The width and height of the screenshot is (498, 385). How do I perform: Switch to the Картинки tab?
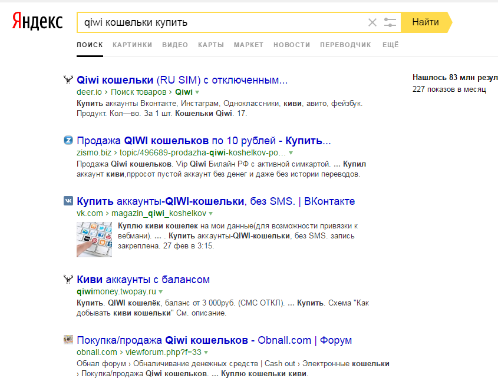[133, 45]
